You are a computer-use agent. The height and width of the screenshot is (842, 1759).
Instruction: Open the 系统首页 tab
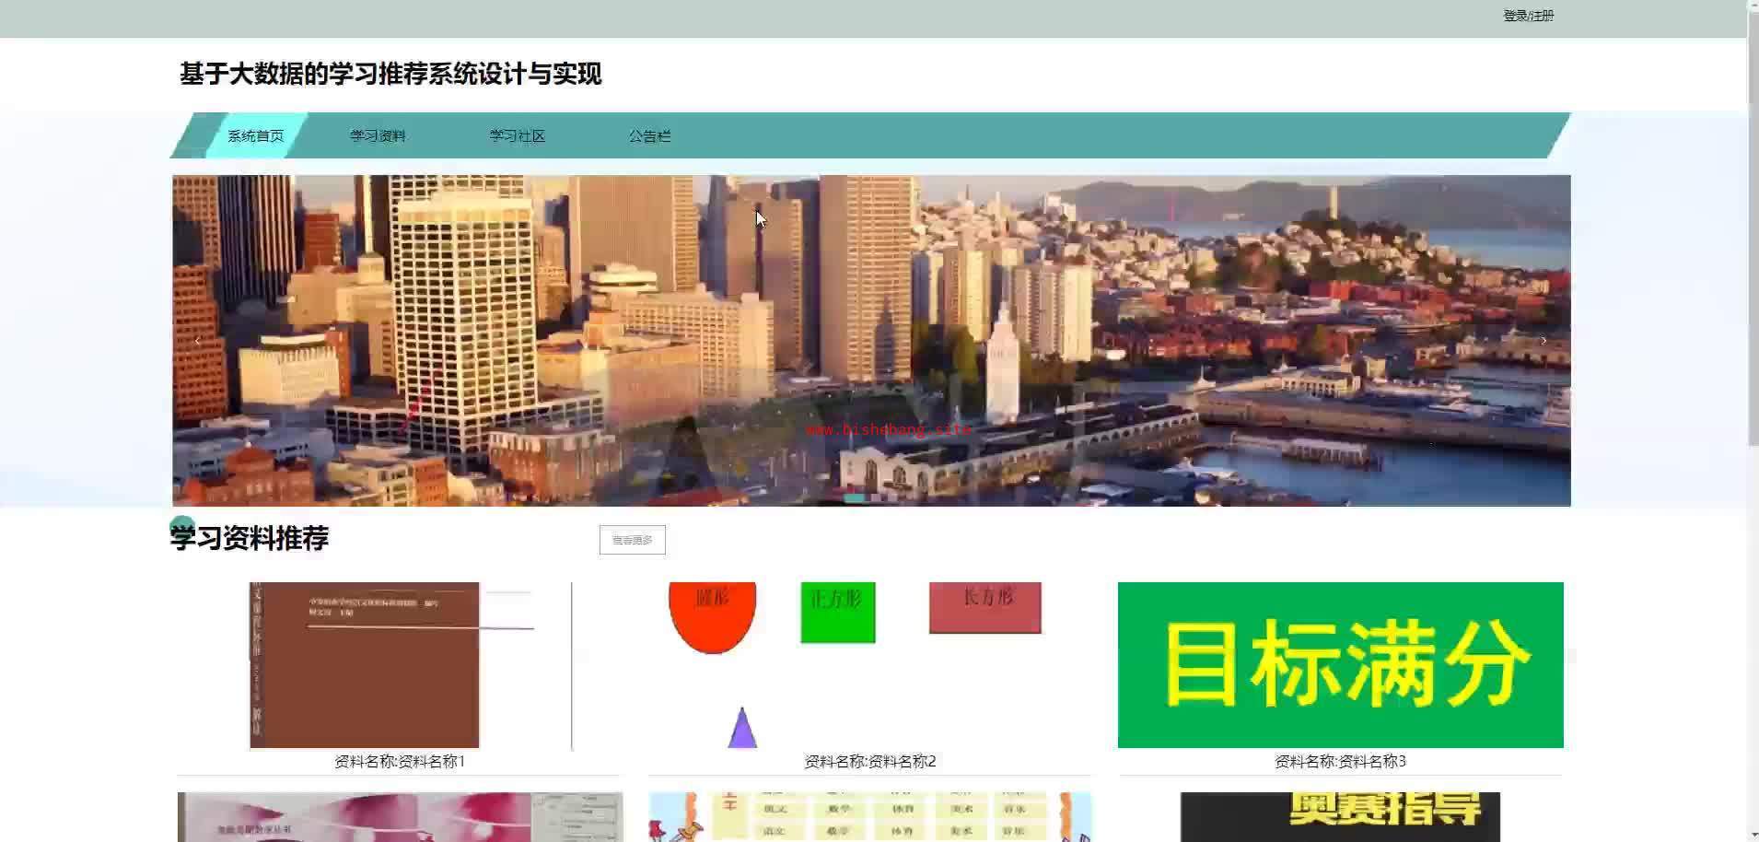255,136
